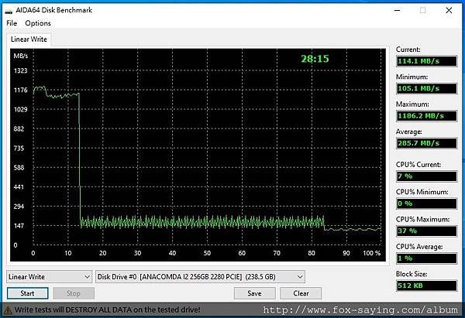Click the Block Size value 512 KB
Viewport: 465px width, 318px height.
427,286
